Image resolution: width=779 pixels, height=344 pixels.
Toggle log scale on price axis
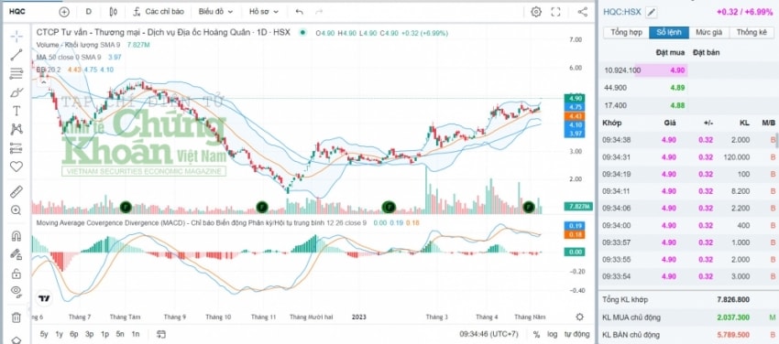(x=553, y=334)
